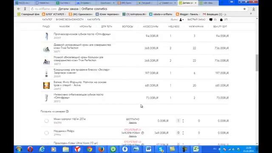Viewport: 272px width, 153px height.
Task: Open the blue lightning bolt taskbar icon
Action: 125,149
